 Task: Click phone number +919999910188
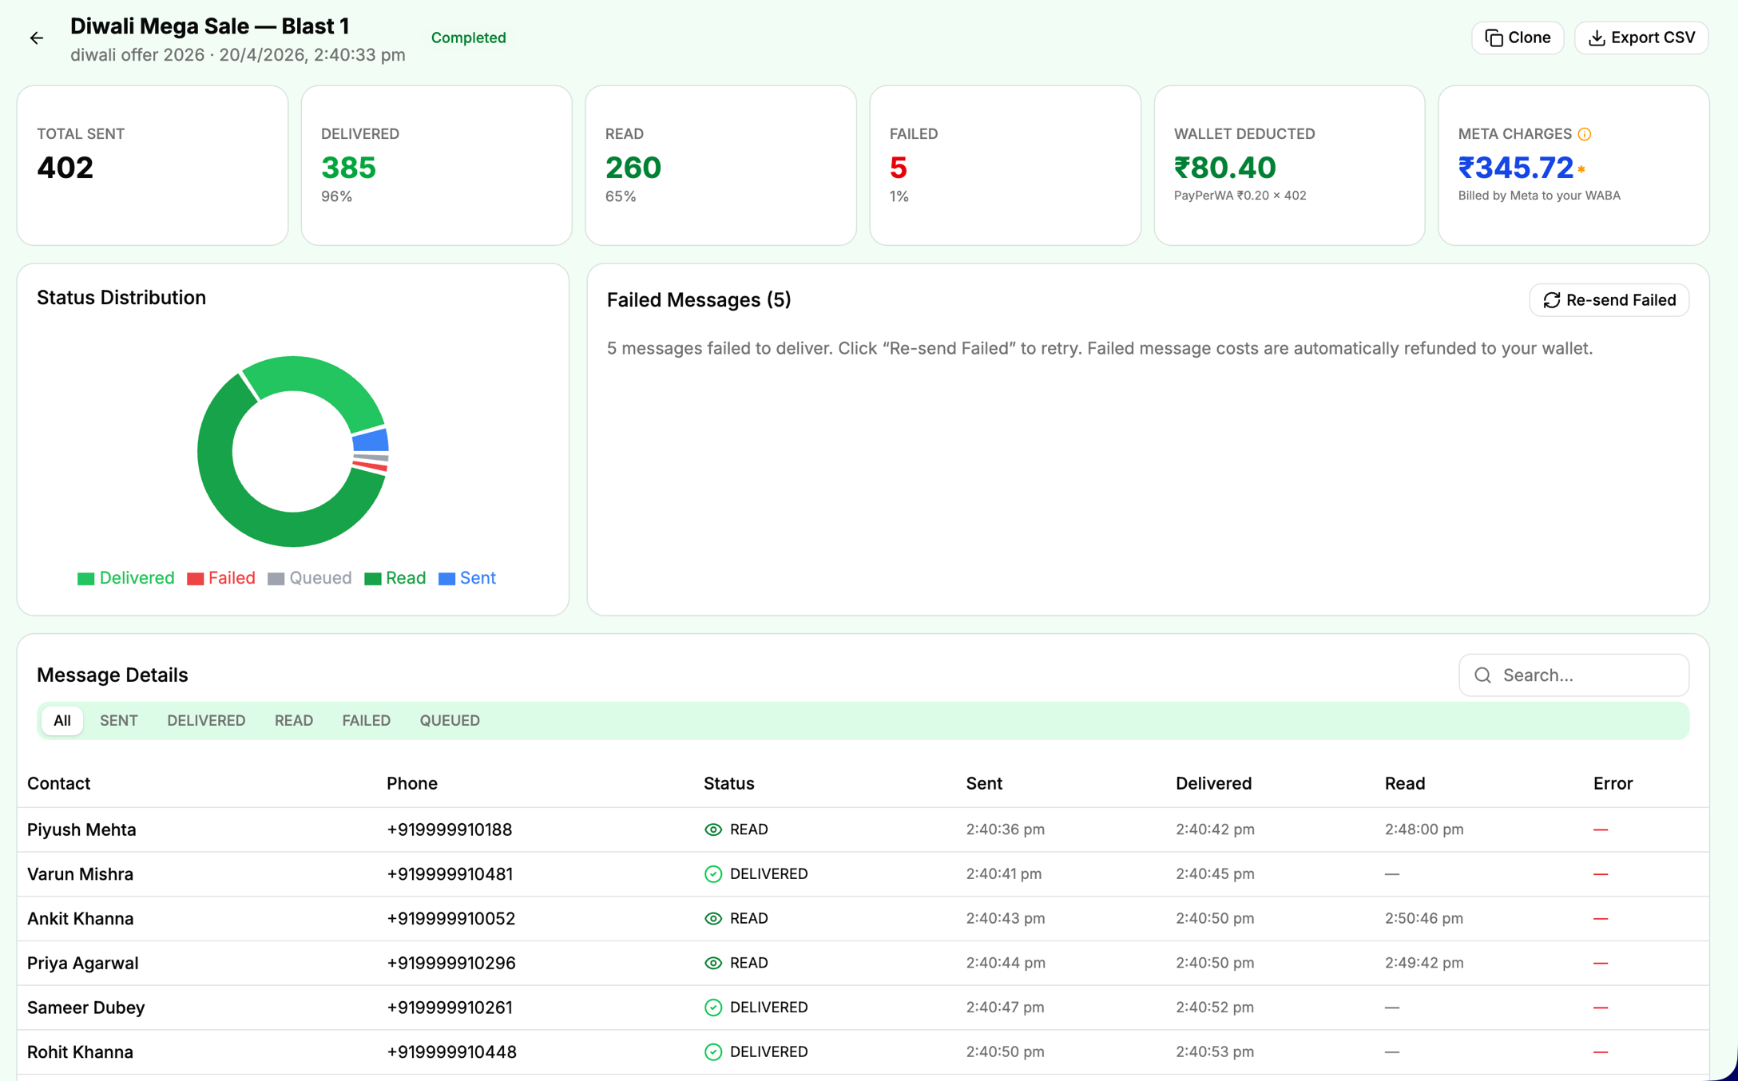point(450,830)
